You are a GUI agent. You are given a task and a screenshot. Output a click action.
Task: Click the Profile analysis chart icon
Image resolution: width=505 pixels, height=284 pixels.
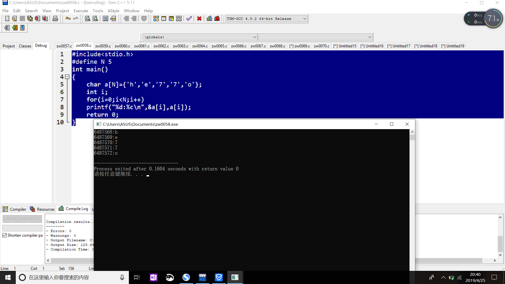(209, 19)
